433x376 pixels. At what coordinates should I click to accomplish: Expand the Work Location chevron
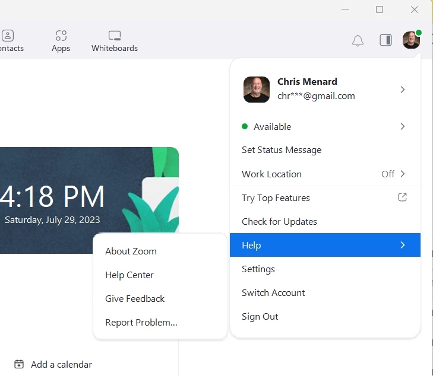coord(403,174)
